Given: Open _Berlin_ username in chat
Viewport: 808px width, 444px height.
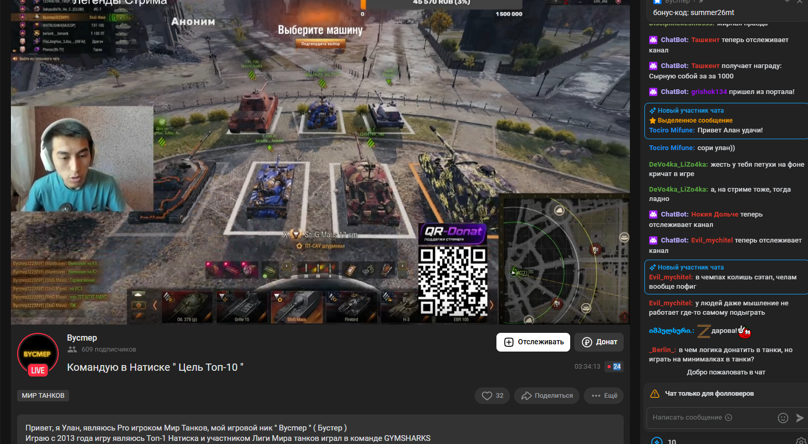Looking at the screenshot, I should (663, 350).
